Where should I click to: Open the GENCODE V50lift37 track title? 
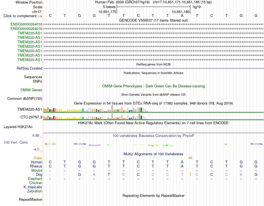pyautogui.click(x=153, y=20)
